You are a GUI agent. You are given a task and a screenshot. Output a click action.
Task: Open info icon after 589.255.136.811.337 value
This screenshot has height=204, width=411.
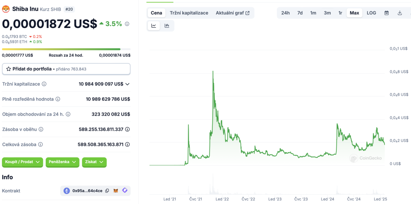click(127, 129)
